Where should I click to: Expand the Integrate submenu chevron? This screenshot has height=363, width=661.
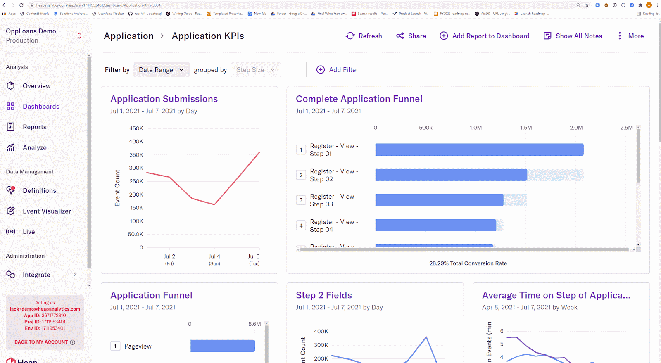[75, 275]
